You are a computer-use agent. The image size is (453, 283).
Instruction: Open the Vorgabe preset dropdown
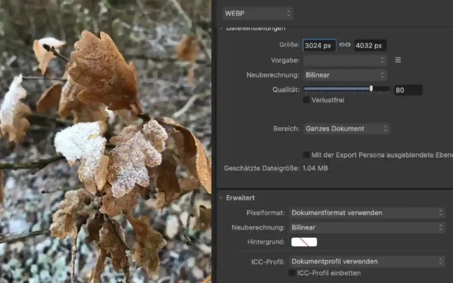pyautogui.click(x=345, y=60)
